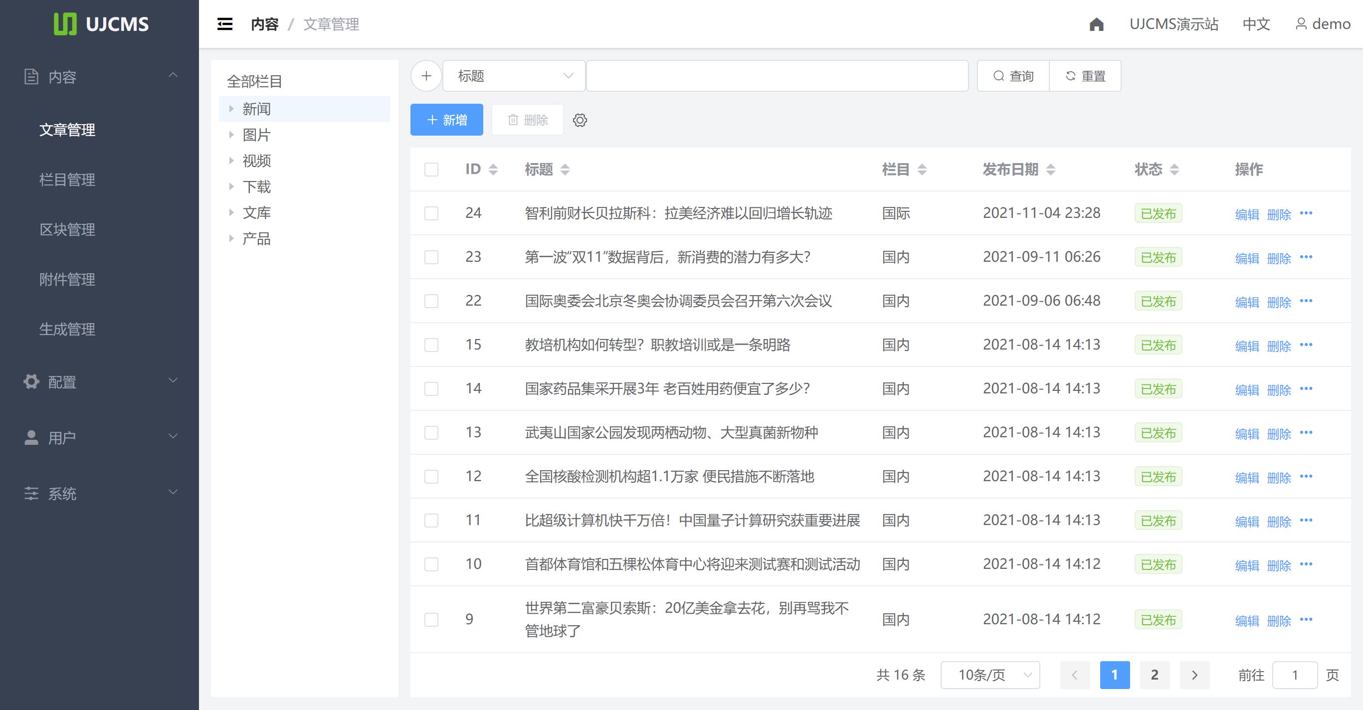Click 编辑 link for article ID 24
Image resolution: width=1363 pixels, height=710 pixels.
click(x=1247, y=213)
